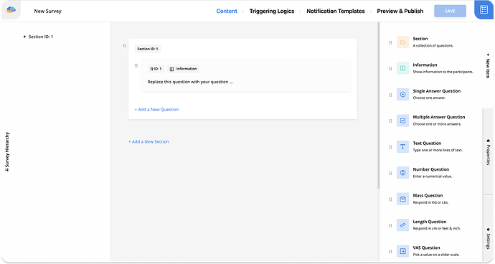Click drag handle beside Section ID: 1 card
The height and width of the screenshot is (264, 495).
[x=124, y=46]
